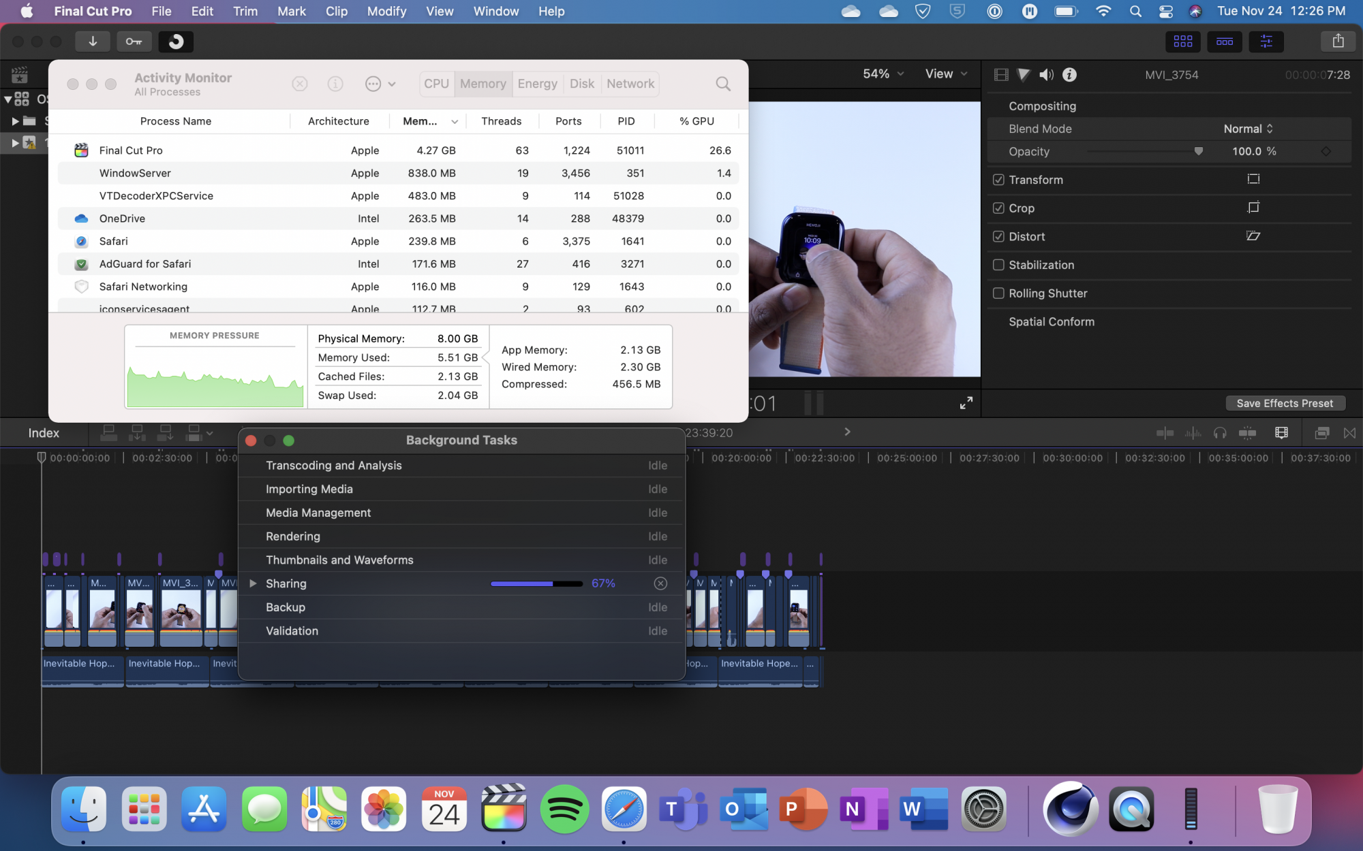
Task: Open the Keyword Editor key icon
Action: 134,42
